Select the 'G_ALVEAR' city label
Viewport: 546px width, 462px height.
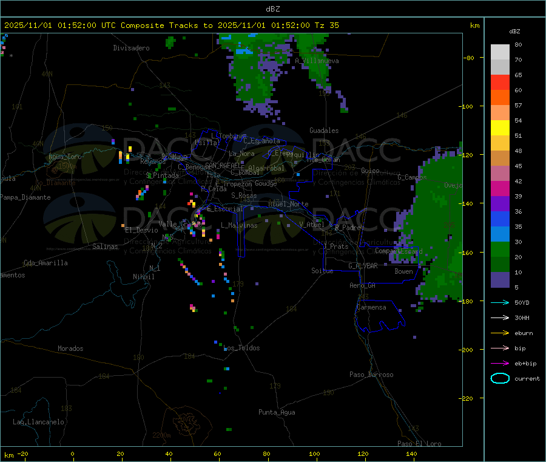pyautogui.click(x=363, y=266)
